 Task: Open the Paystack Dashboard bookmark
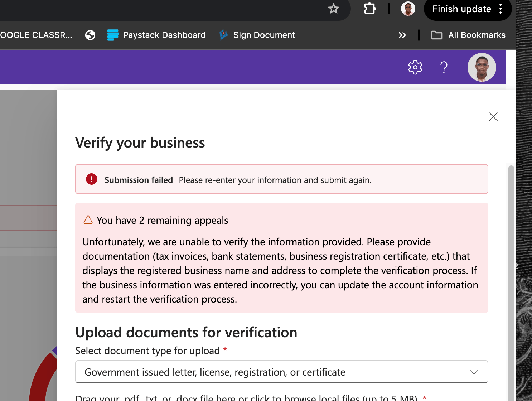[156, 35]
